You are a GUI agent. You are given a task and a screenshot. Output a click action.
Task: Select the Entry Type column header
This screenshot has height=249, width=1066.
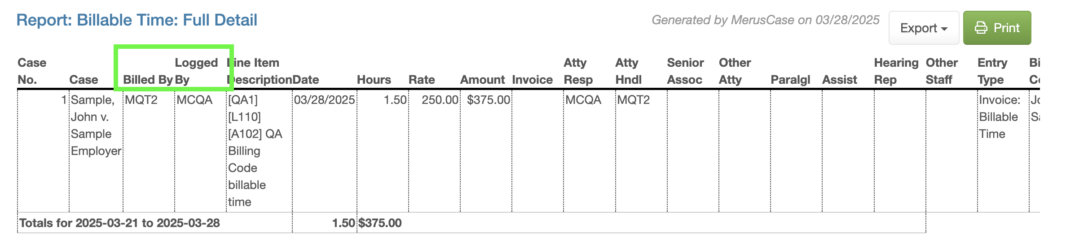point(992,71)
